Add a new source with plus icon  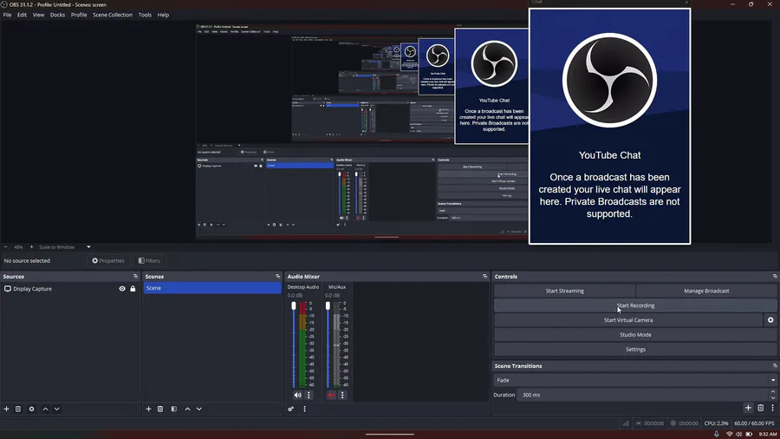(6, 409)
